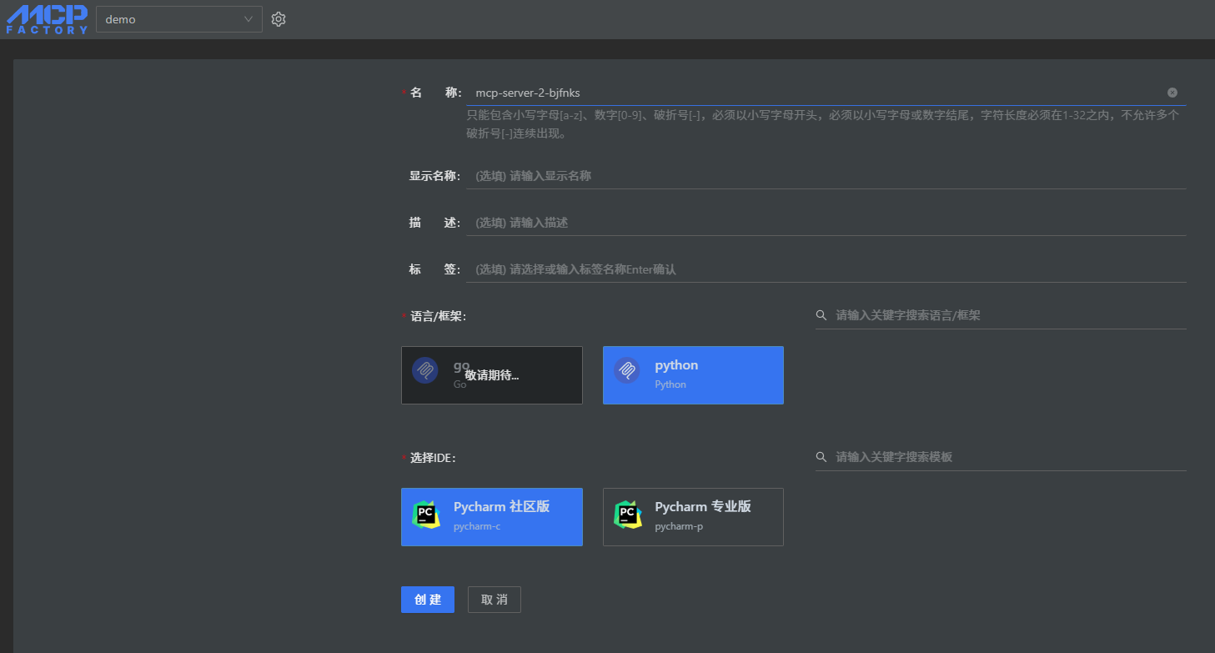
Task: Open the demo project dropdown
Action: pos(171,19)
